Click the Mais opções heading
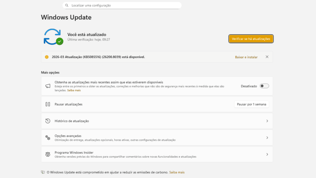This screenshot has width=316, height=178. [x=50, y=72]
